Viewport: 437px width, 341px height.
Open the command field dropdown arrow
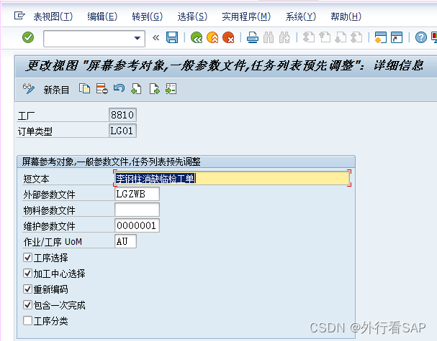(137, 38)
